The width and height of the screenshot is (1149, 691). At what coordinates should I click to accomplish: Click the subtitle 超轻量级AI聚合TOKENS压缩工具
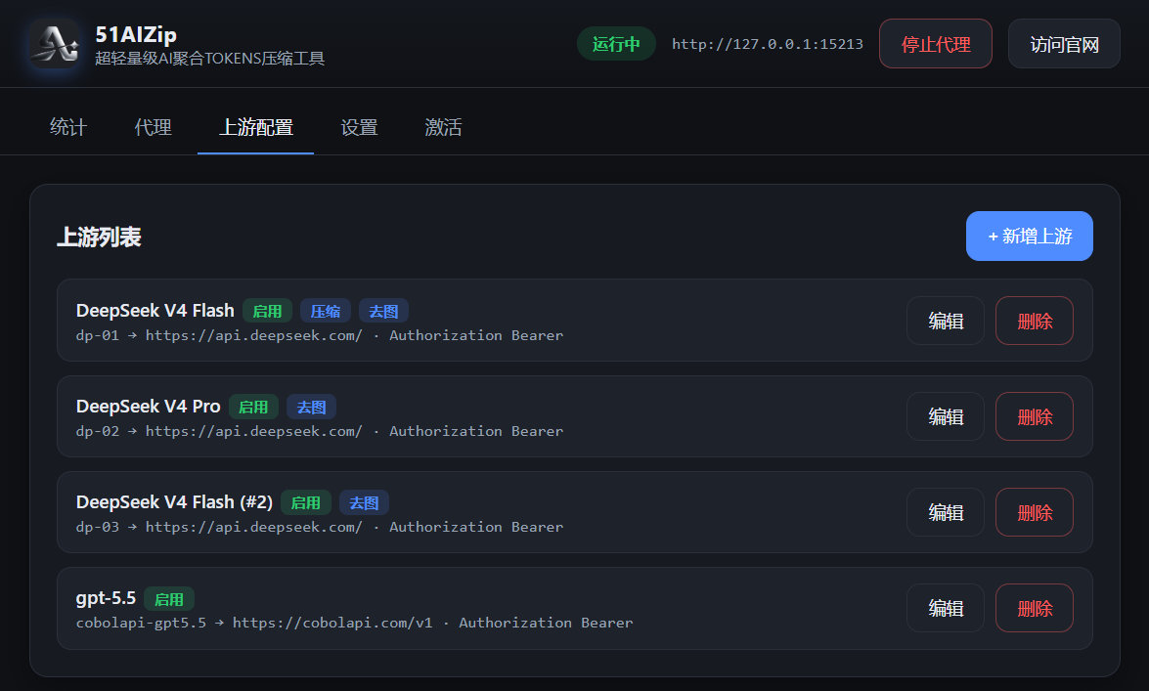coord(209,59)
